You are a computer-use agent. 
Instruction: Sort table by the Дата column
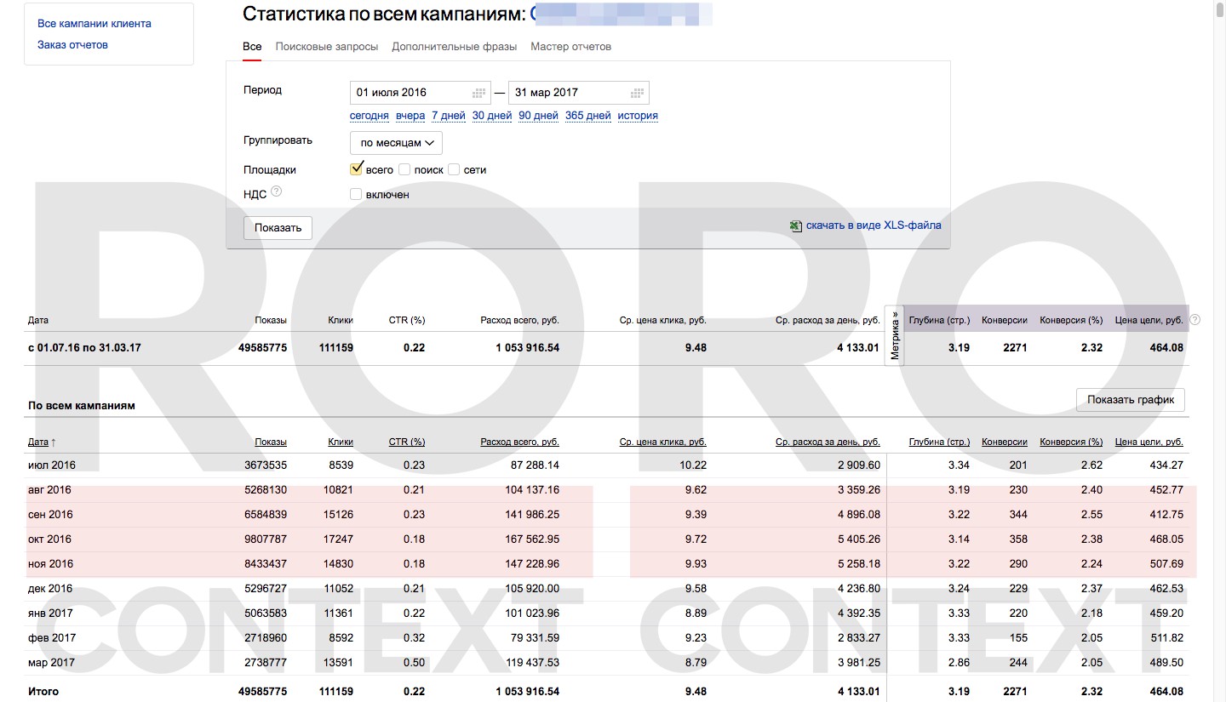(38, 442)
